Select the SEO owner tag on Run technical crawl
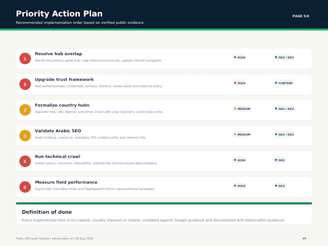This screenshot has height=246, width=328. (x=279, y=160)
